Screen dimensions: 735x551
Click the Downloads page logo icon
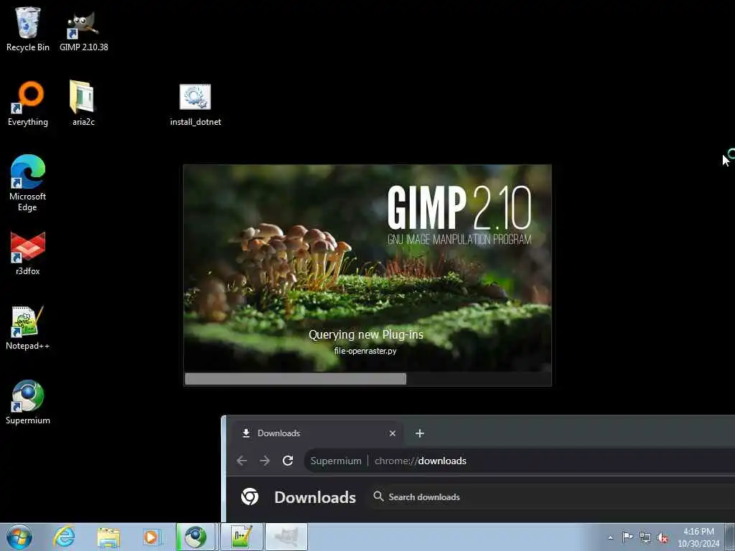(x=249, y=496)
